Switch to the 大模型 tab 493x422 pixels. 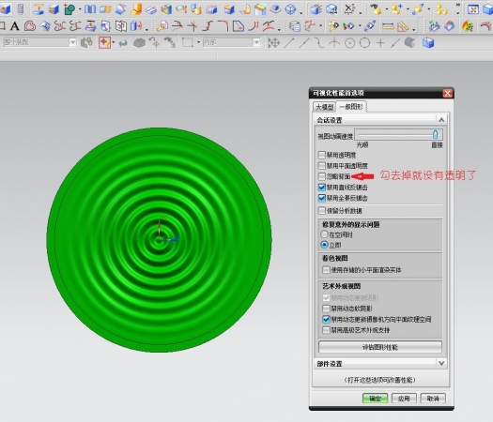[x=324, y=107]
